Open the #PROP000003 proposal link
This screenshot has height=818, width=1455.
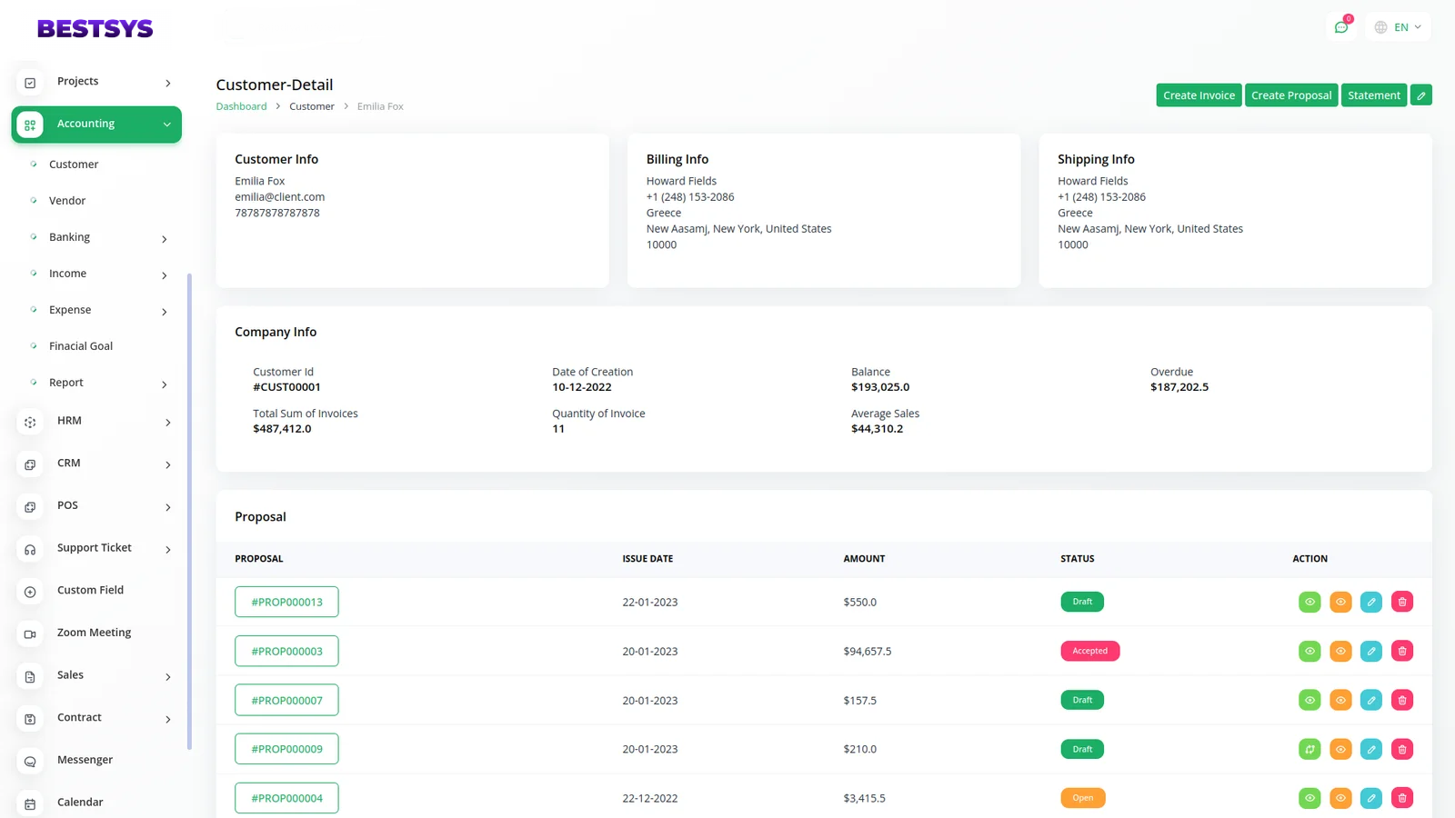286,651
